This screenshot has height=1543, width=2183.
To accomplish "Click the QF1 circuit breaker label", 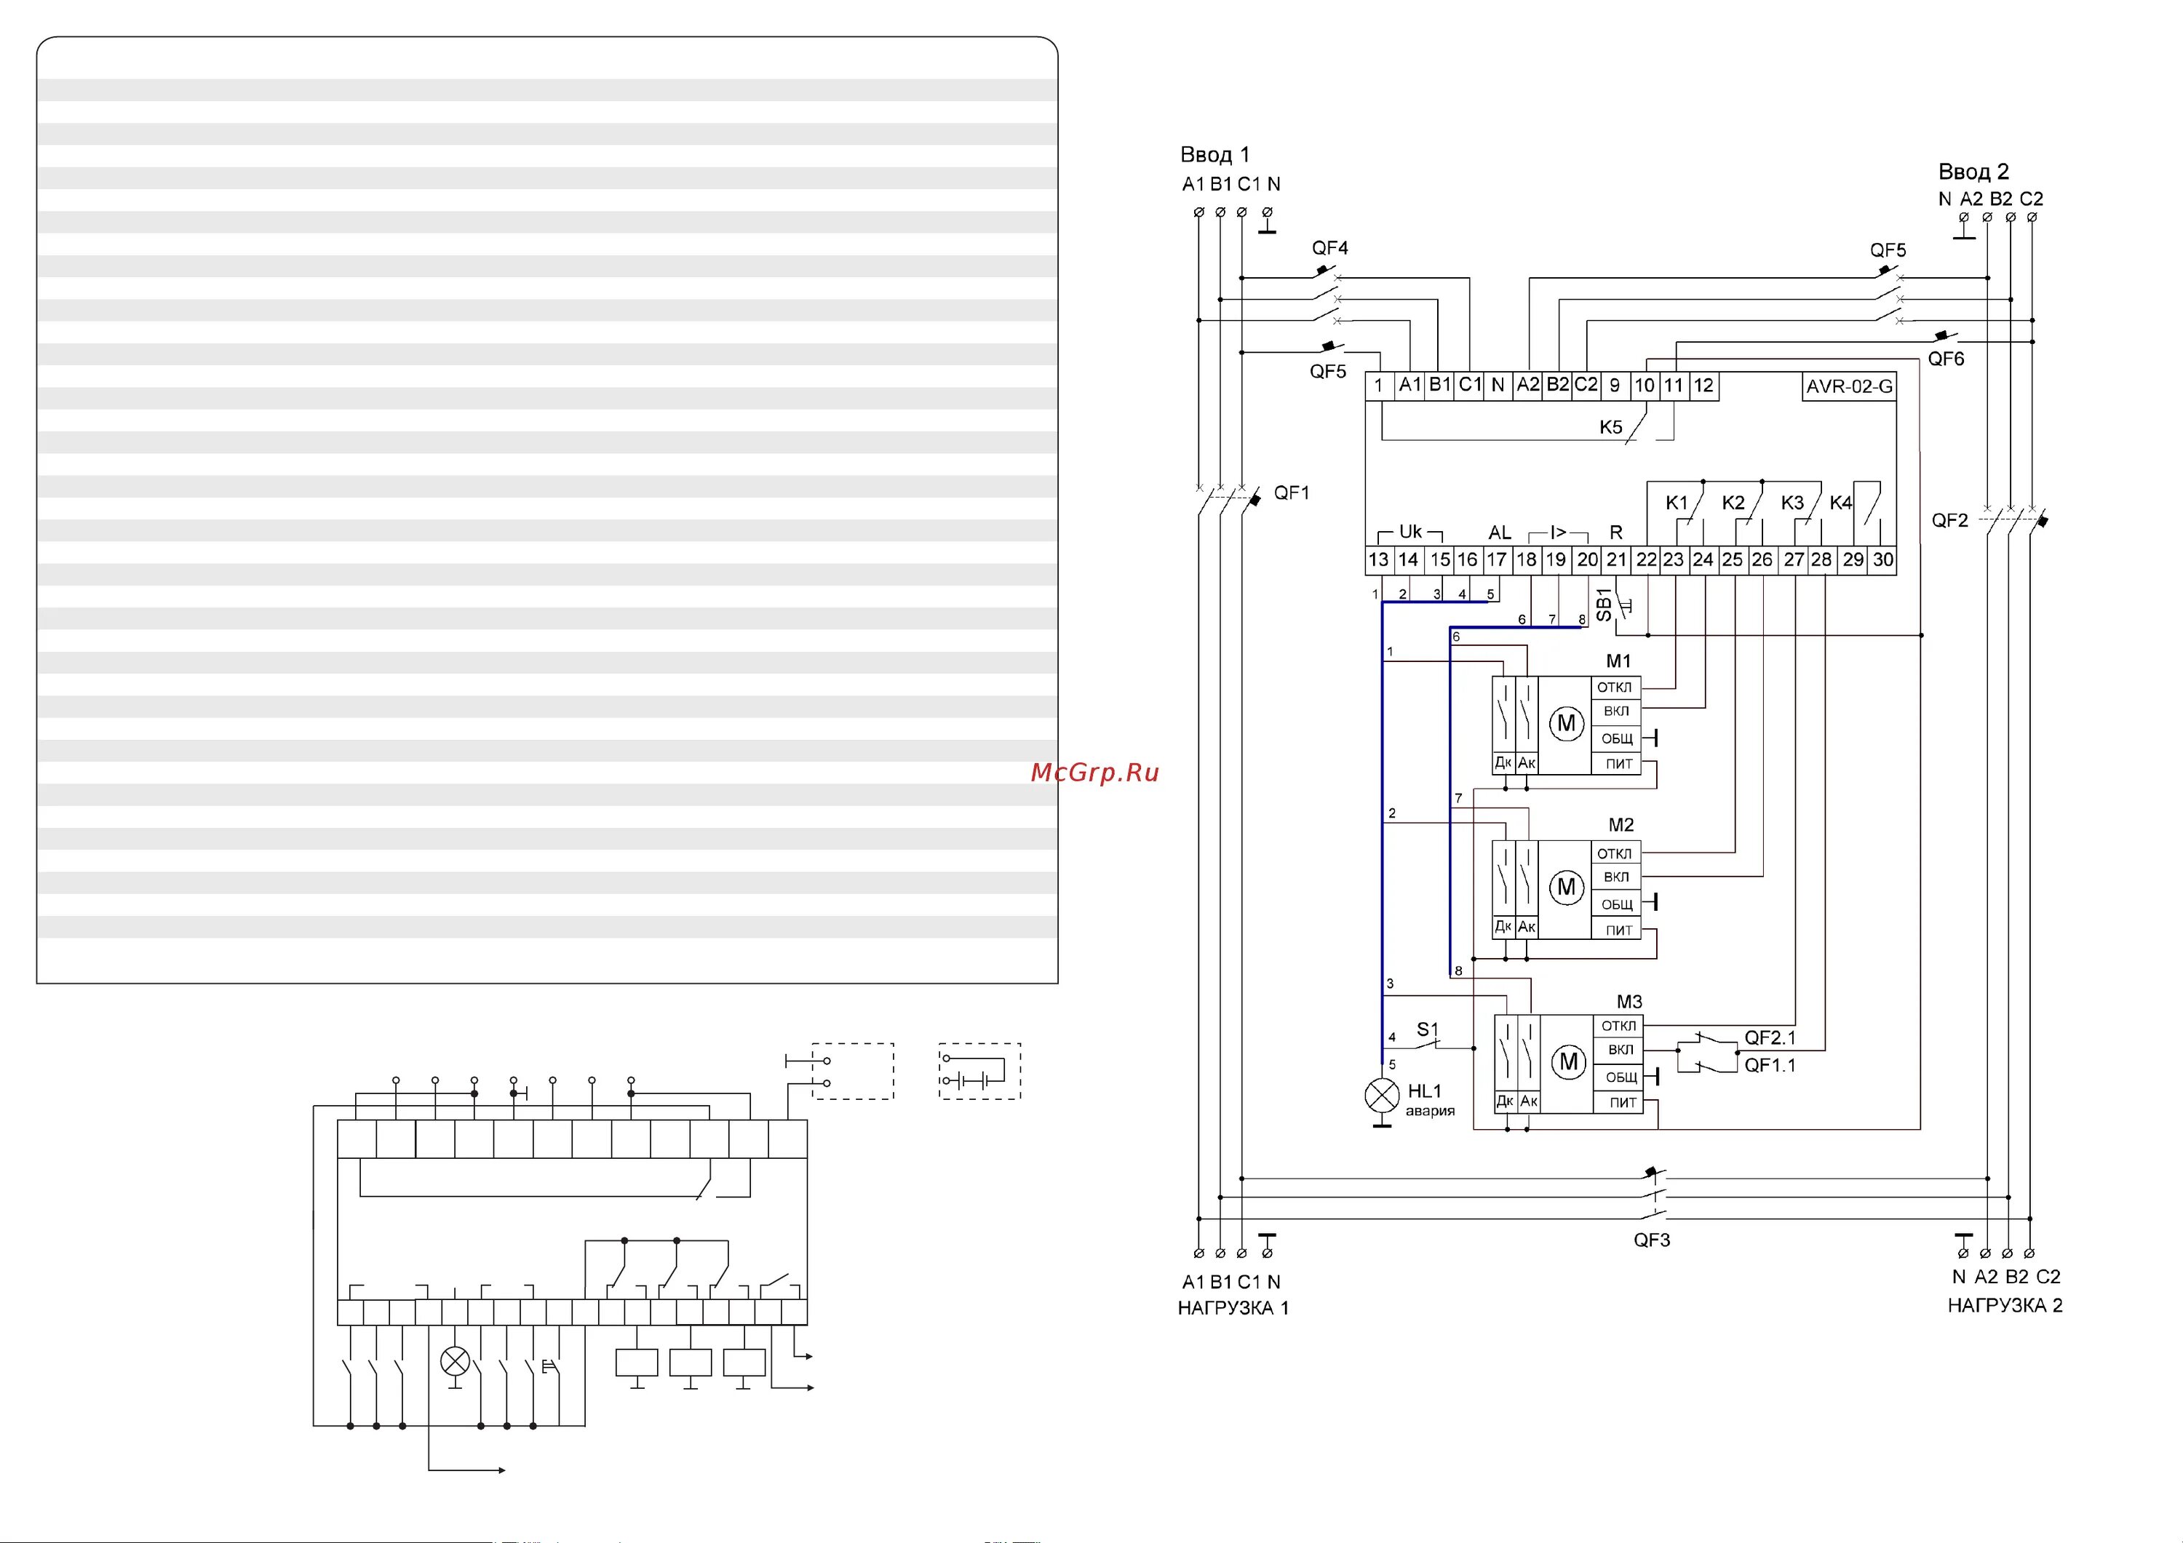I will point(1291,493).
